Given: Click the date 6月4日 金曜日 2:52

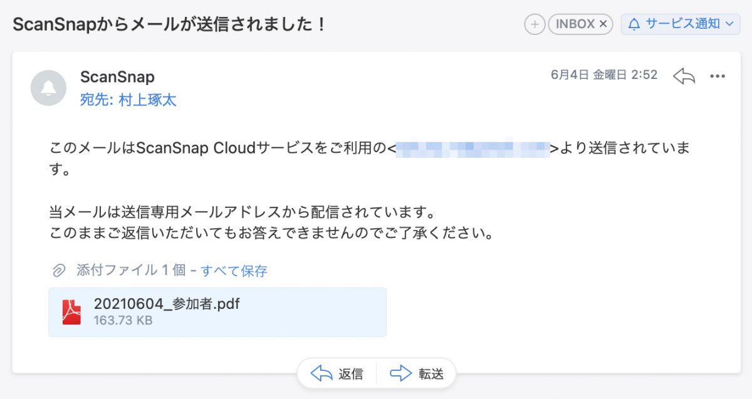Looking at the screenshot, I should click(x=604, y=75).
